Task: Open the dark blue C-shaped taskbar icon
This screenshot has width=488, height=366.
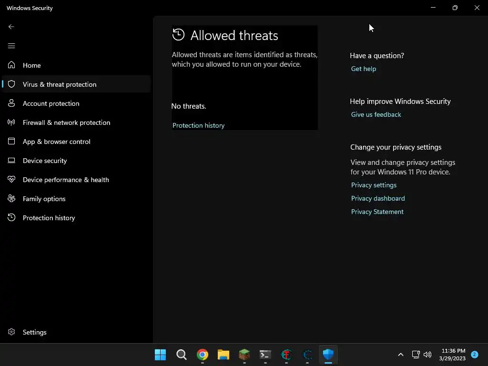Action: (307, 355)
